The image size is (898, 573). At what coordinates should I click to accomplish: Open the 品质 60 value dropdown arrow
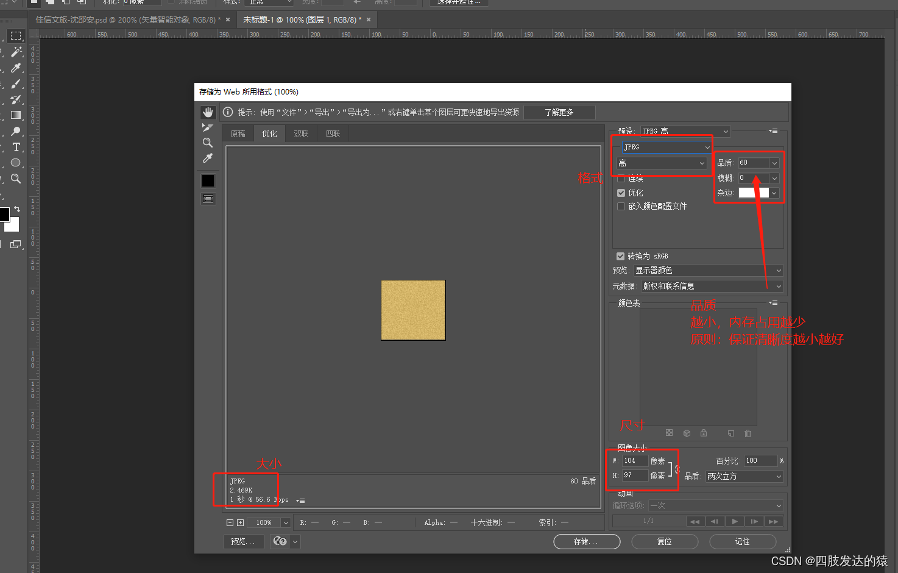[774, 163]
